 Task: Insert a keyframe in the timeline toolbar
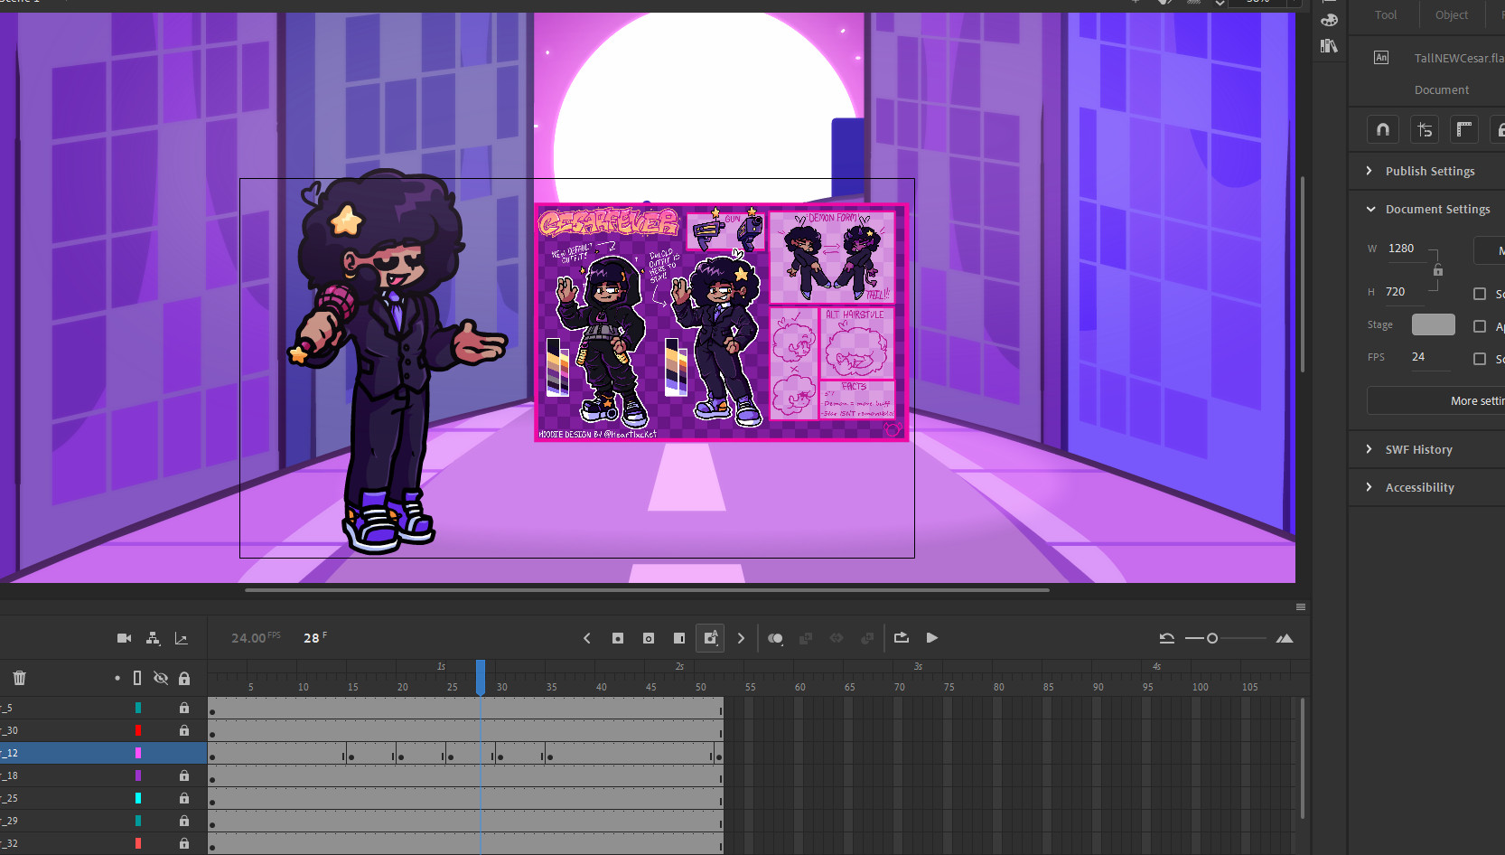(x=618, y=638)
